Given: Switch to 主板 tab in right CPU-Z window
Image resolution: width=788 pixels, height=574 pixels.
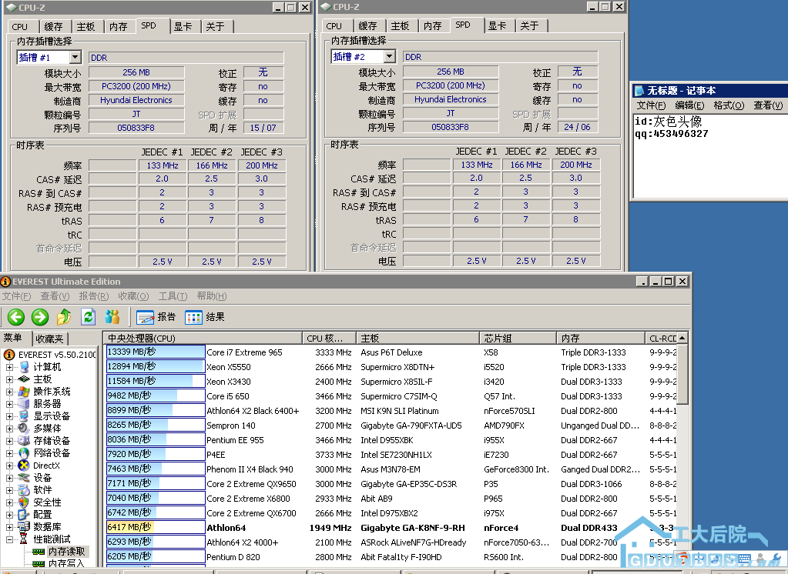Looking at the screenshot, I should point(400,26).
